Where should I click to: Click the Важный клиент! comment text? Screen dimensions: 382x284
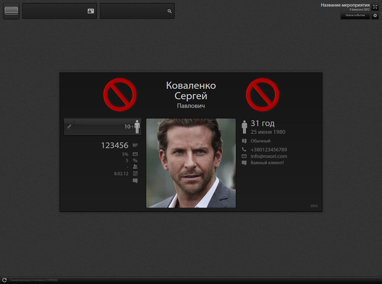[x=267, y=163]
